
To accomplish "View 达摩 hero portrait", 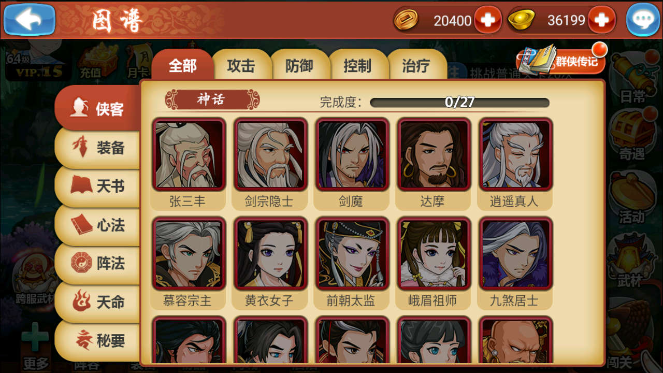I will pyautogui.click(x=434, y=154).
